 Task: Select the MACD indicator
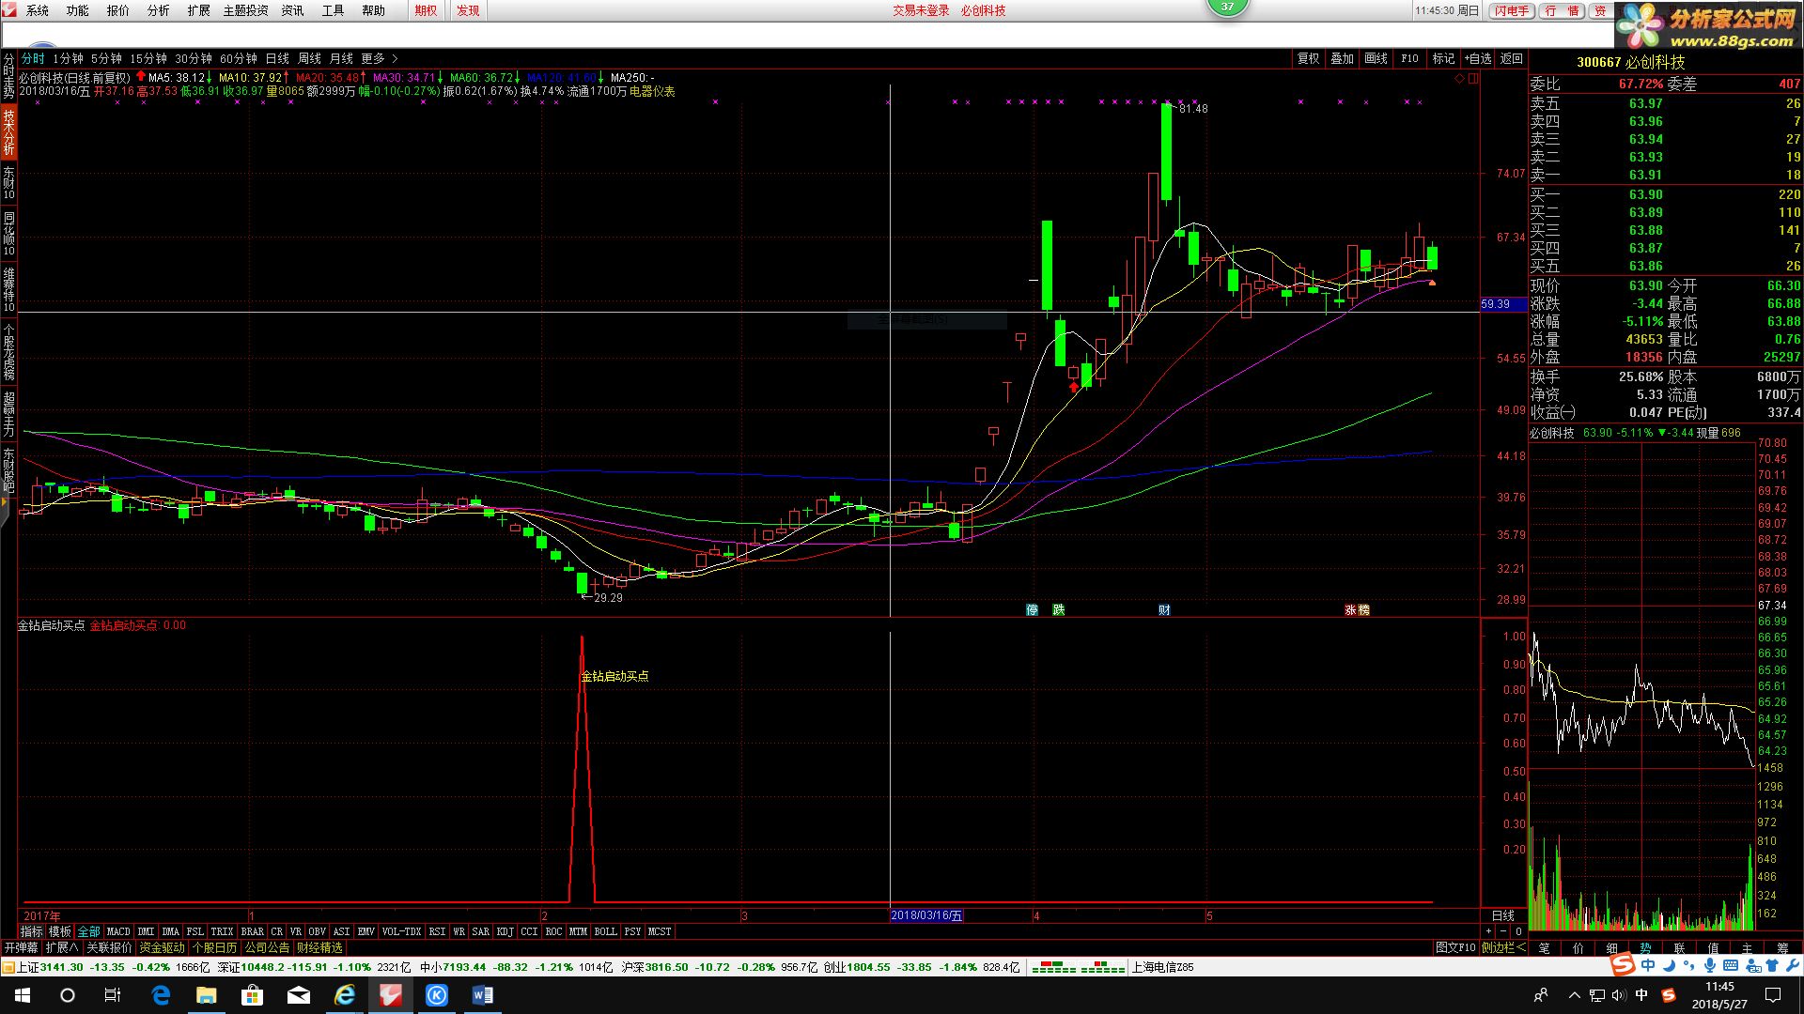pyautogui.click(x=118, y=931)
